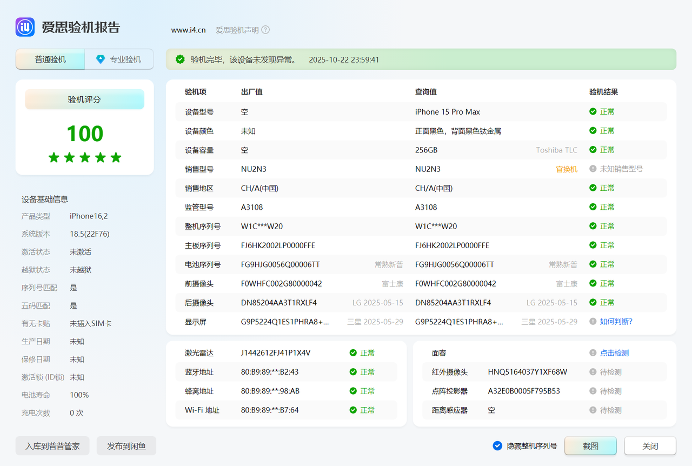Image resolution: width=692 pixels, height=466 pixels.
Task: Switch to the 专业验机 tab
Action: coord(119,59)
